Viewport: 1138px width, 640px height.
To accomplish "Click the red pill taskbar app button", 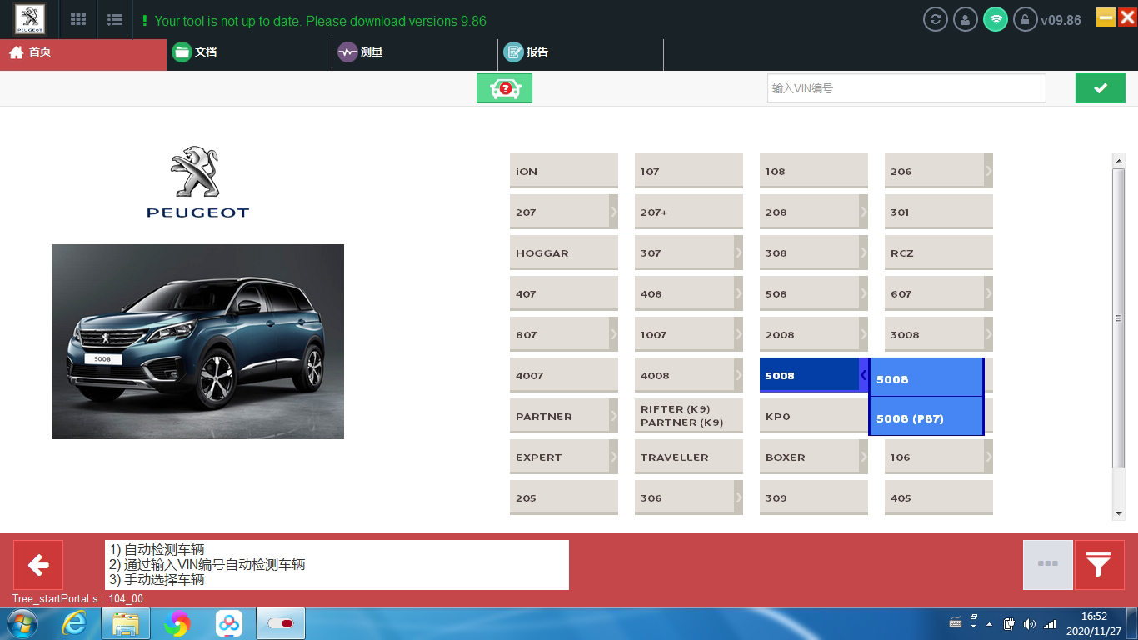I will 281,623.
